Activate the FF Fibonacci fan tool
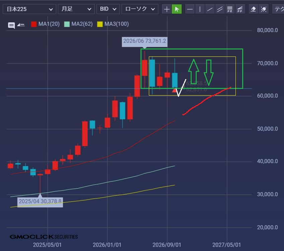Screen dimensions: 284x251 tap(240, 9)
